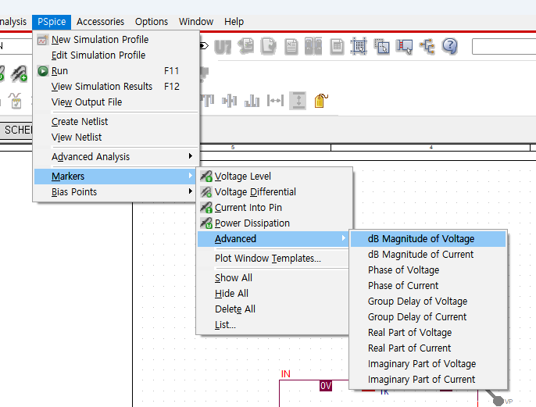Expand the Markers submenu arrow
The width and height of the screenshot is (536, 407).
[x=191, y=176]
